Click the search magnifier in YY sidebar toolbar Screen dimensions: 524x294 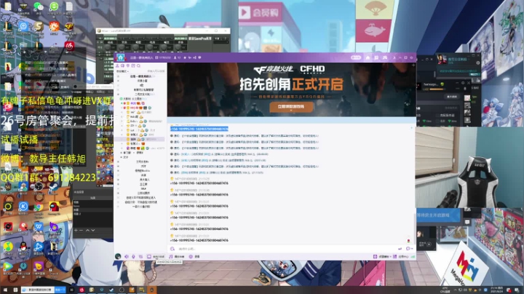[138, 65]
